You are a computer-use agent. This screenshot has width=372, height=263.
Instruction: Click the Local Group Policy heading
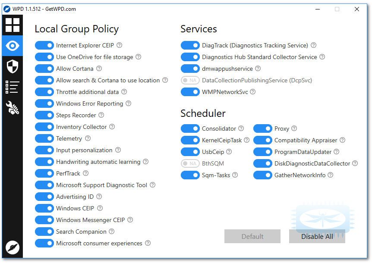[x=77, y=29]
